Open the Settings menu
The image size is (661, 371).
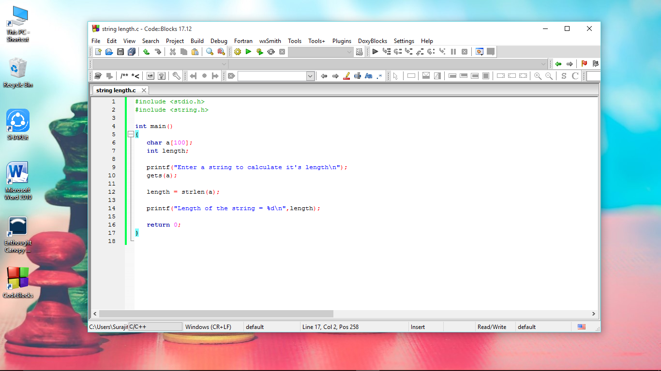(x=404, y=41)
